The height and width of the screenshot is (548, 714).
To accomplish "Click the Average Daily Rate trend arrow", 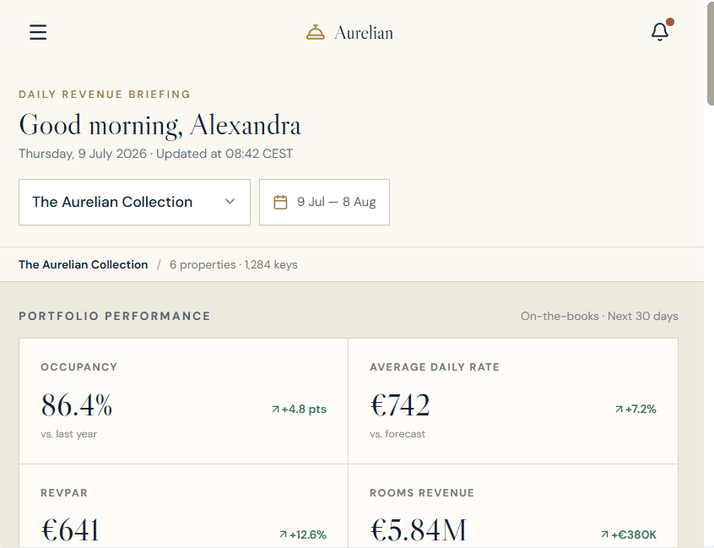I will pyautogui.click(x=619, y=409).
